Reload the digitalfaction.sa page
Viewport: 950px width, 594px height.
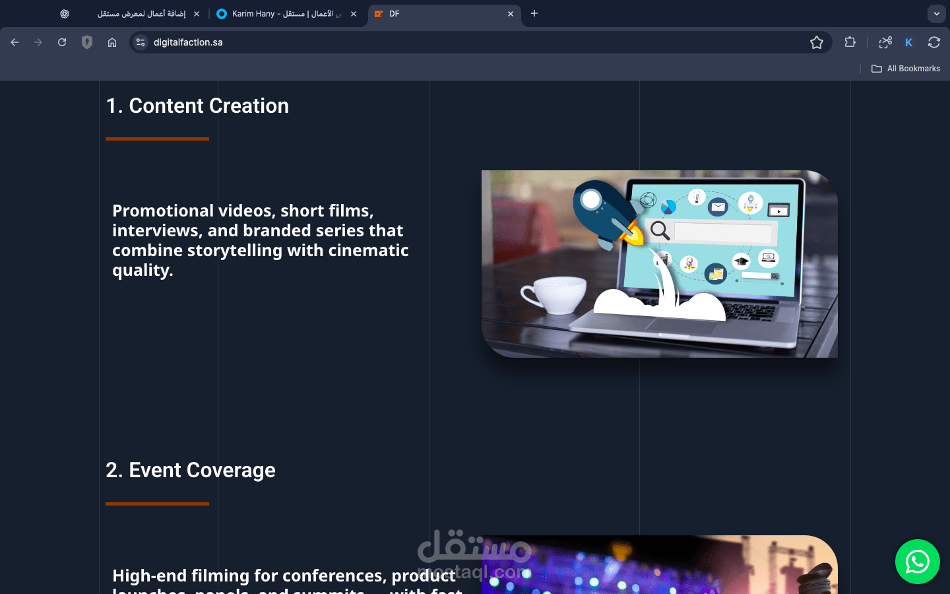(62, 42)
